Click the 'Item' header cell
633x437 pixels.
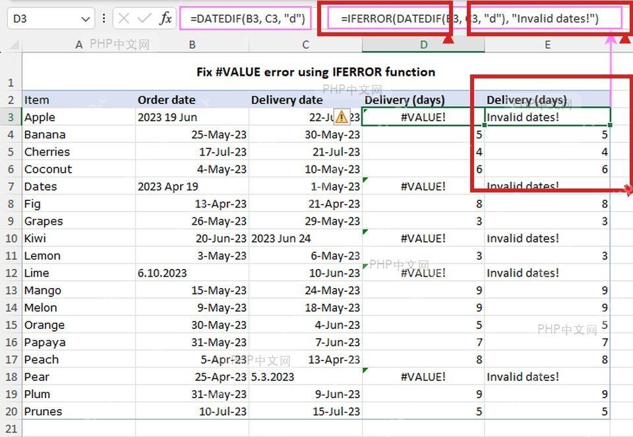point(78,100)
